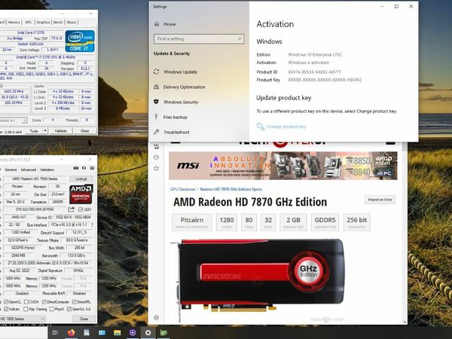
Task: Click the key icon beside Change product key
Action: (261, 127)
